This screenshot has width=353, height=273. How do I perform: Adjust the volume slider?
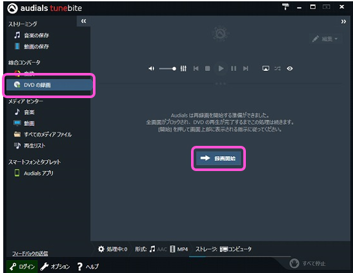168,68
